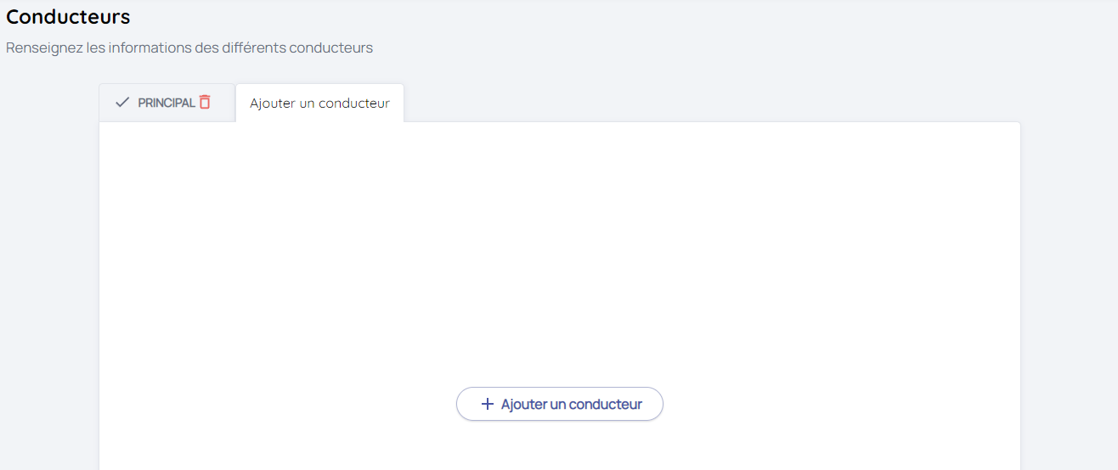Viewport: 1118px width, 470px height.
Task: Hit the + symbol in the center button
Action: pyautogui.click(x=487, y=404)
